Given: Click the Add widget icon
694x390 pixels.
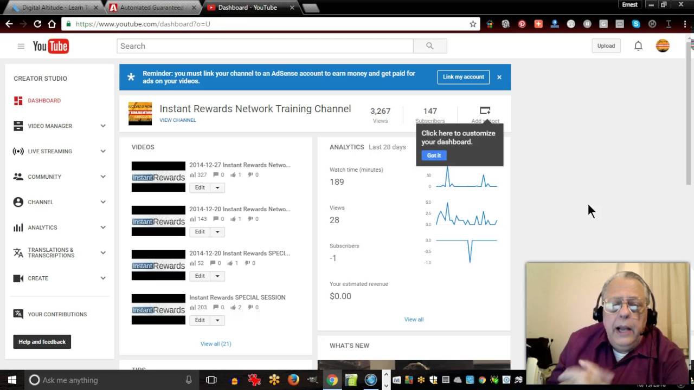Looking at the screenshot, I should coord(485,110).
